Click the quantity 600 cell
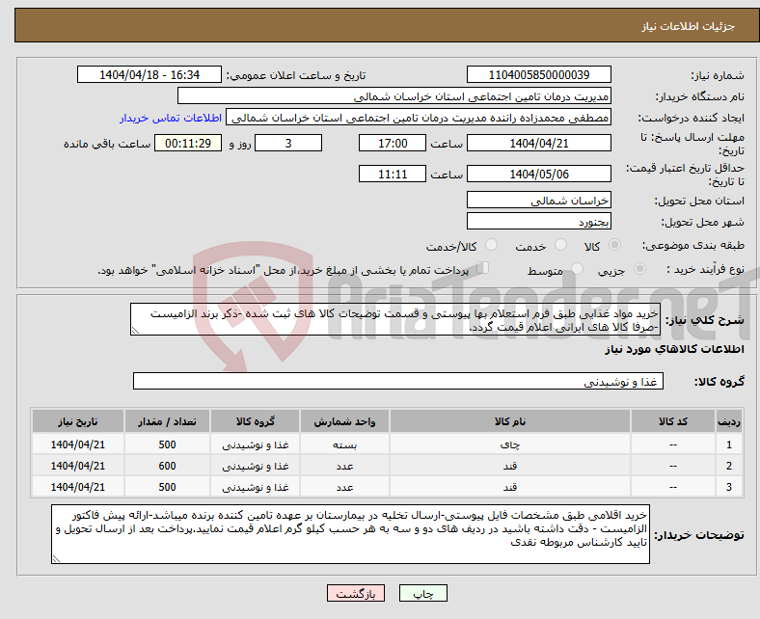Viewport: 760px width, 619px height. click(x=167, y=466)
